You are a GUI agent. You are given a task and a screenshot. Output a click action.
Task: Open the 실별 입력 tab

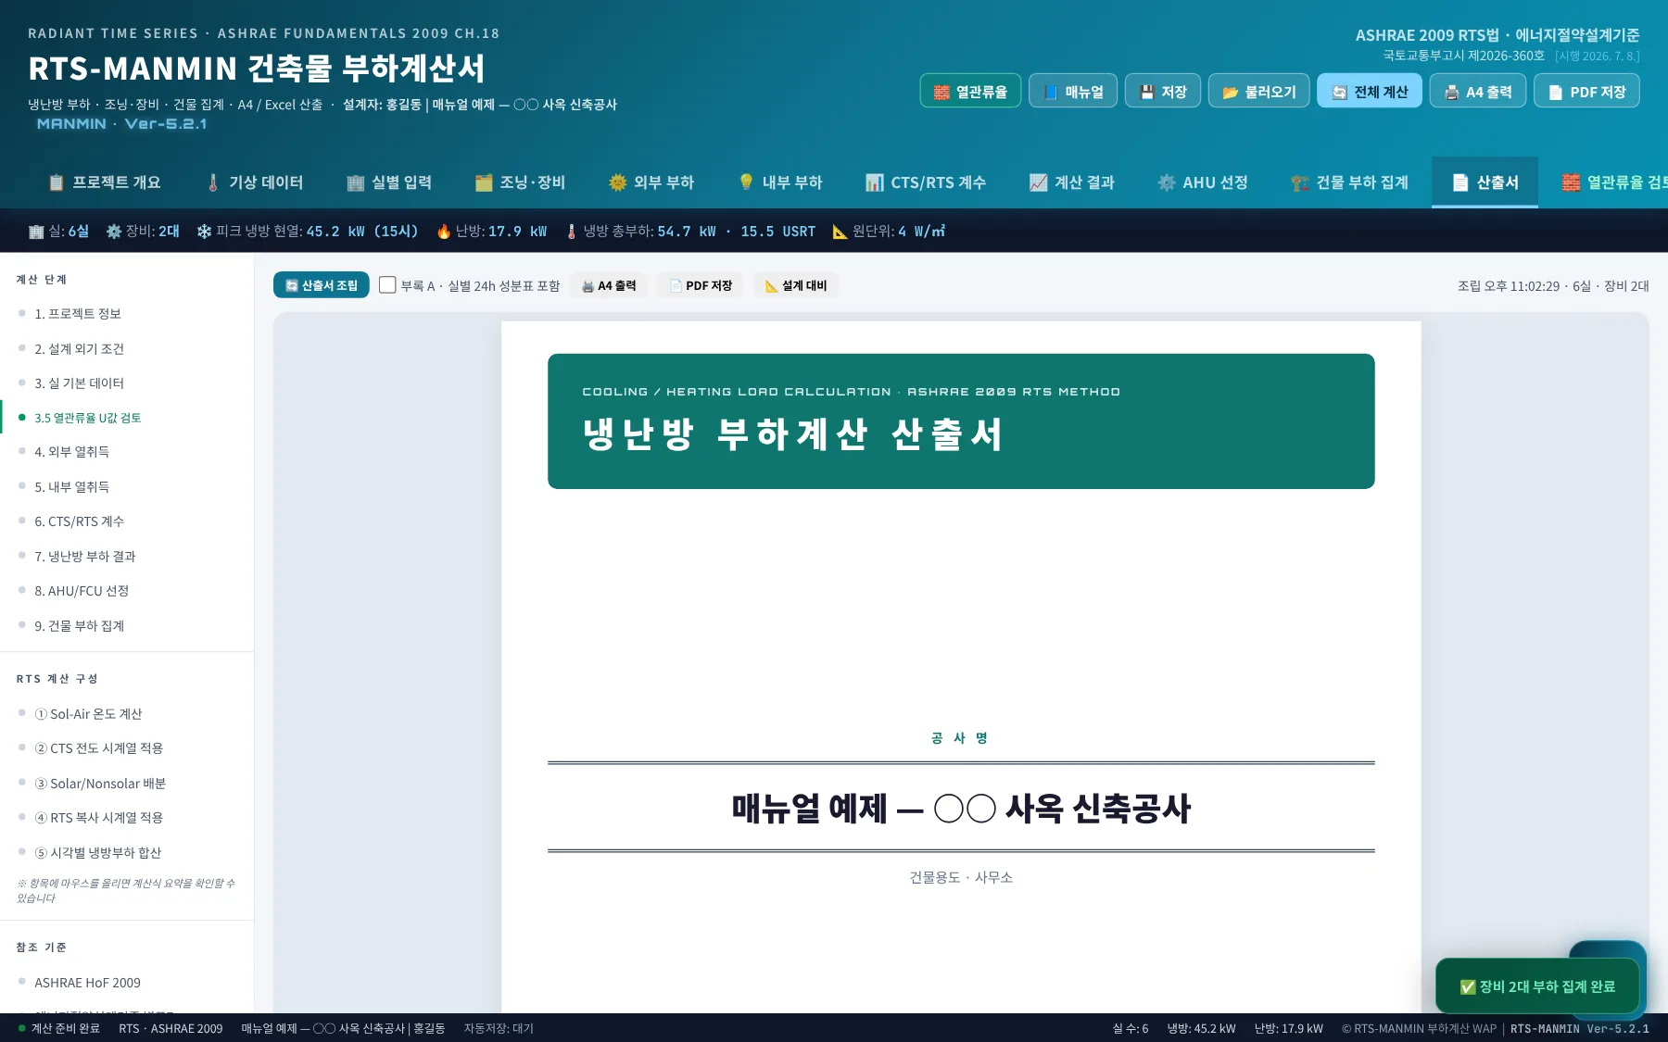point(389,182)
